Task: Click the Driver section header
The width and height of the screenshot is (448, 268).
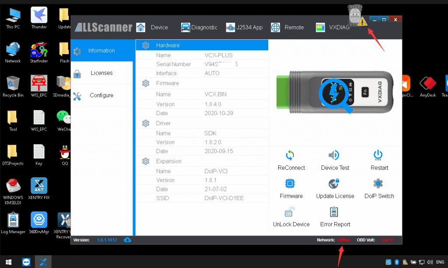Action: (x=202, y=123)
